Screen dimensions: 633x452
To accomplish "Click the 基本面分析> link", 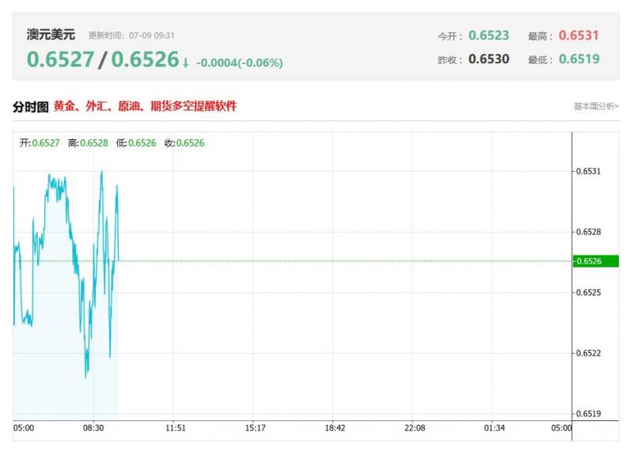I will coord(596,106).
